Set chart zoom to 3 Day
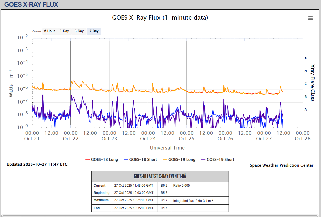 click(x=79, y=31)
